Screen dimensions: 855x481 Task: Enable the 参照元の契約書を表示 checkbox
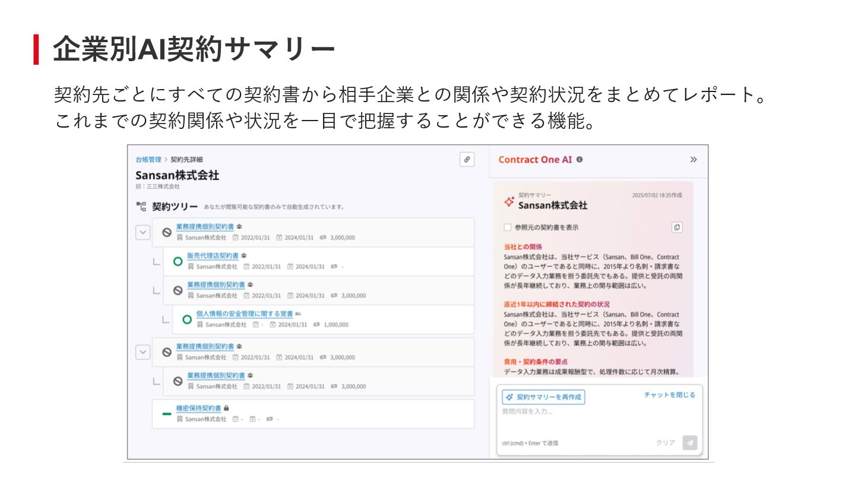(507, 227)
